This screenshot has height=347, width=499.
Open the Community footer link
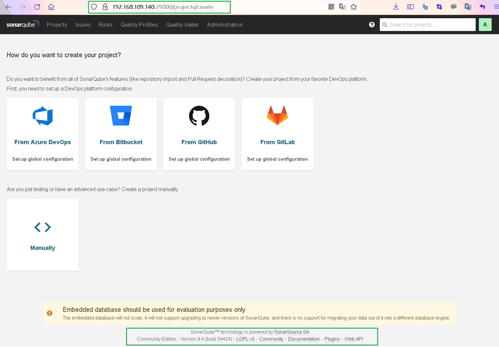[x=271, y=339]
